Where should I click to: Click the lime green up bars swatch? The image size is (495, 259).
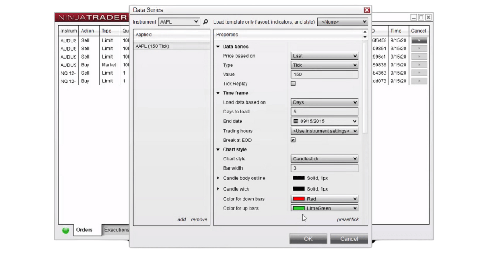pyautogui.click(x=299, y=208)
